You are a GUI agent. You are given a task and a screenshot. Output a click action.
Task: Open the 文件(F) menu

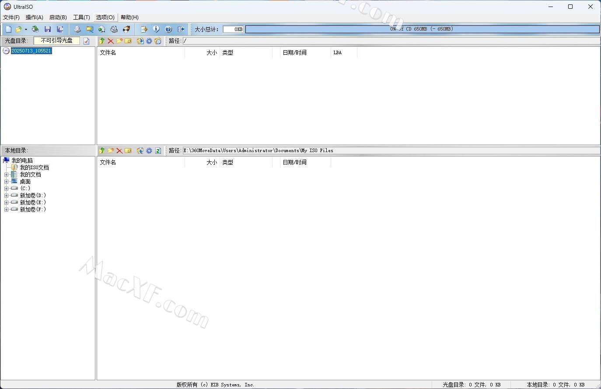pyautogui.click(x=11, y=17)
